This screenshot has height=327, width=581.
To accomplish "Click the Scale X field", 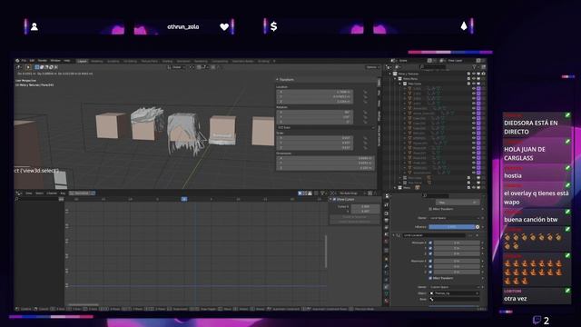I will tap(314, 137).
